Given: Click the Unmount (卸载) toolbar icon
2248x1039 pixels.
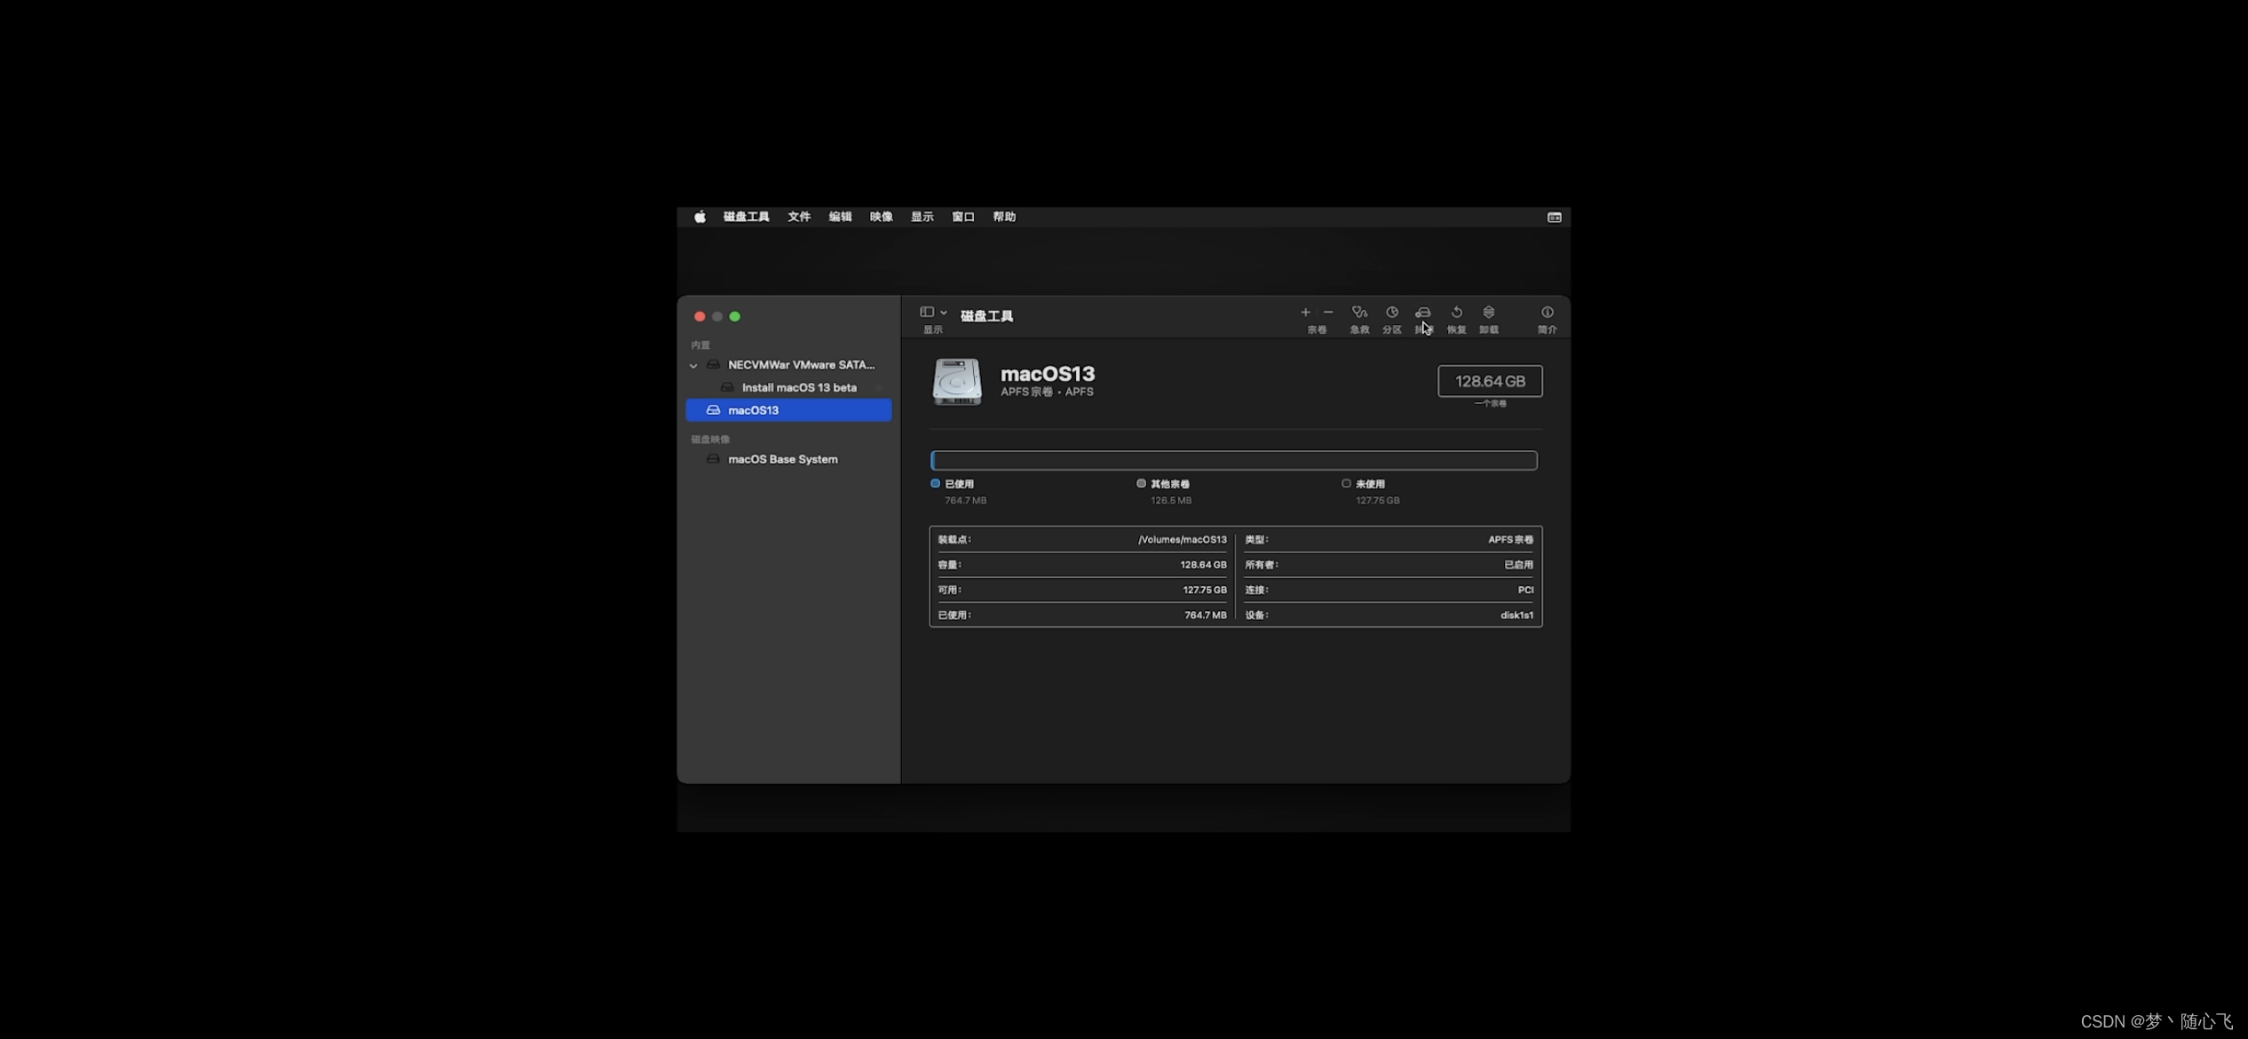Looking at the screenshot, I should (1489, 312).
